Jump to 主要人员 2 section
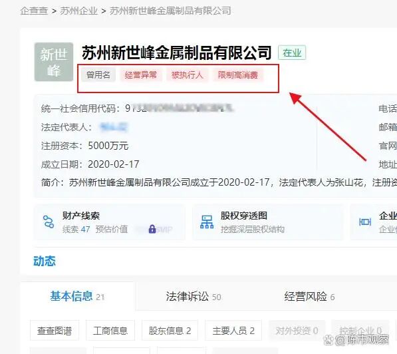This screenshot has width=397, height=354. click(x=233, y=331)
